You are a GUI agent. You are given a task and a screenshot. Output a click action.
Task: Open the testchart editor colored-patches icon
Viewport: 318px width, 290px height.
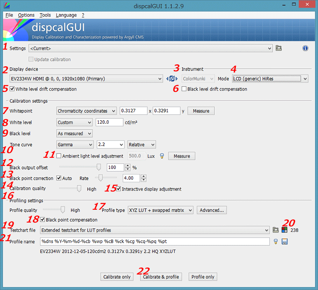[285, 230]
